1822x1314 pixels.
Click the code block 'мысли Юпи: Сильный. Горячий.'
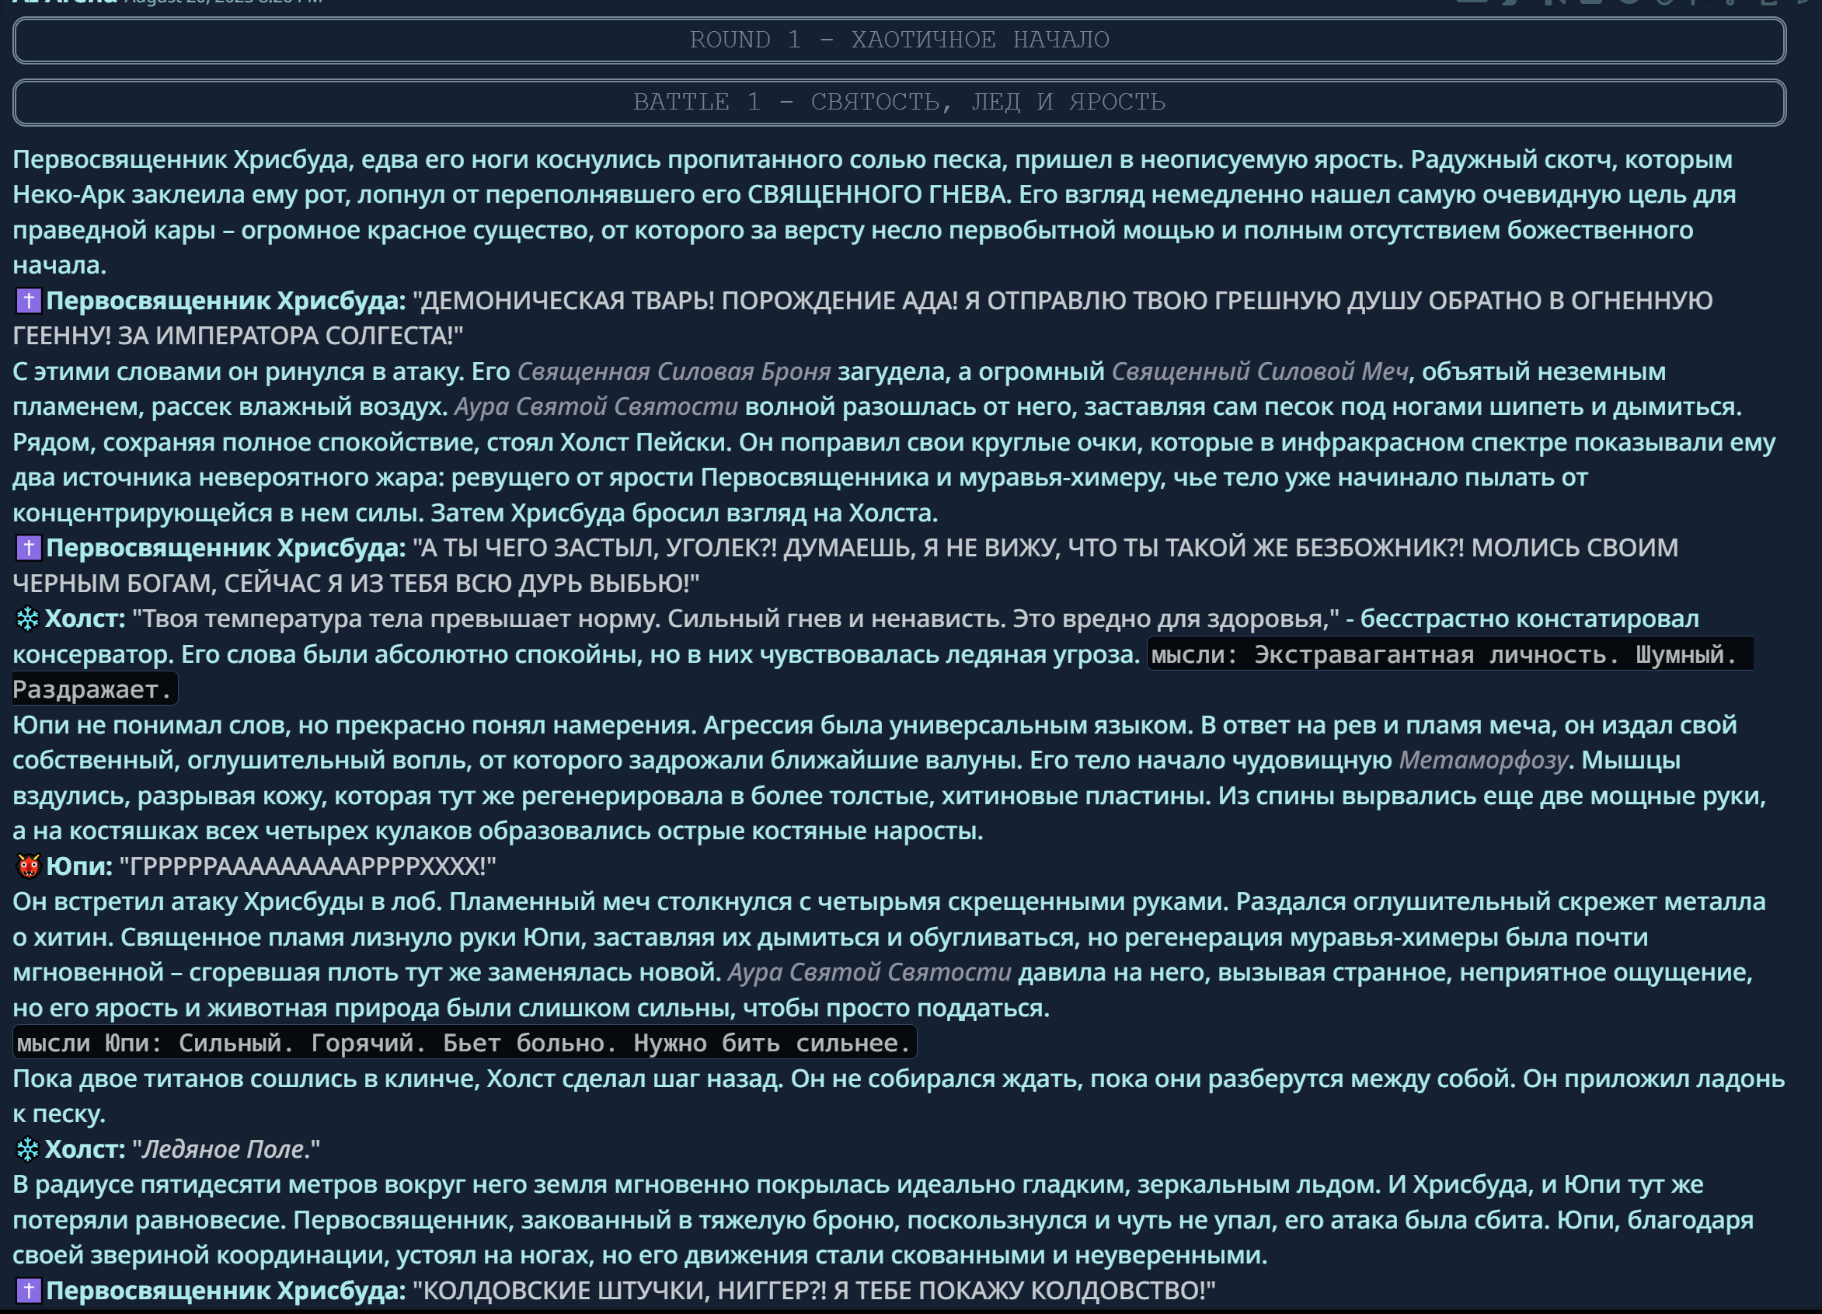tap(464, 1043)
